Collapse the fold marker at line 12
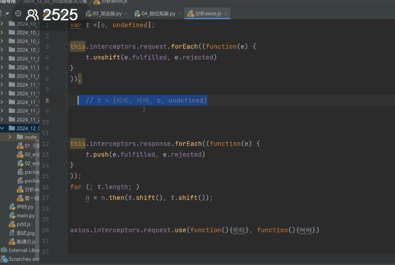 click(x=67, y=144)
